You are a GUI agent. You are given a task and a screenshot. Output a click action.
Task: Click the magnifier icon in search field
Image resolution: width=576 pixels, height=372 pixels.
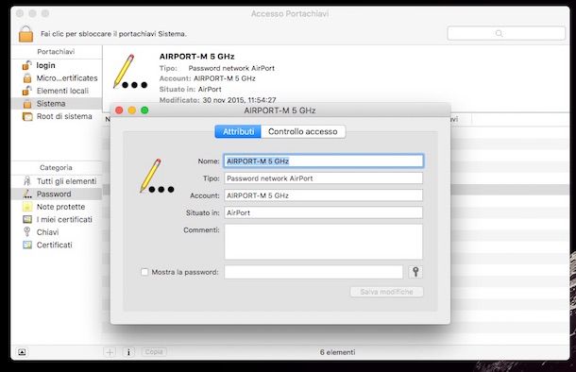tap(499, 33)
